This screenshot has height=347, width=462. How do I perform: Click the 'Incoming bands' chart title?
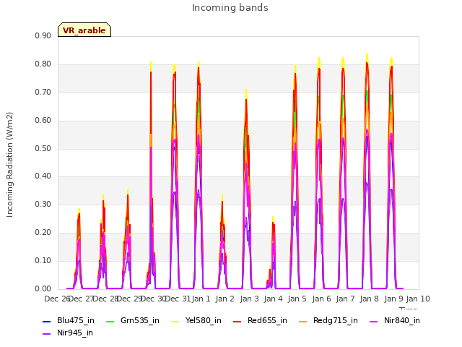(x=230, y=8)
